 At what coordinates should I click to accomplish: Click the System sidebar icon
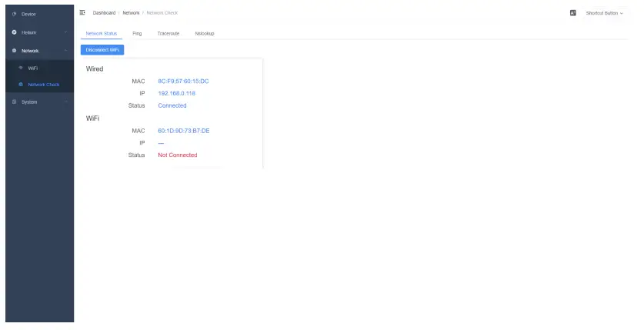[x=15, y=102]
